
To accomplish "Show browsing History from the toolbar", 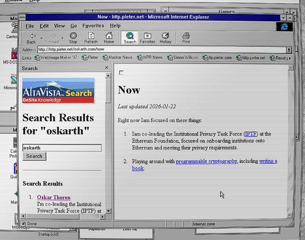I will point(165,38).
